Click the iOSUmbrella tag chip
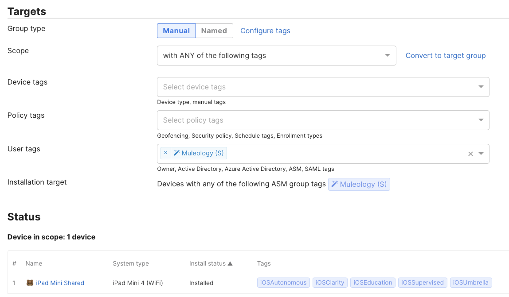 click(x=471, y=282)
